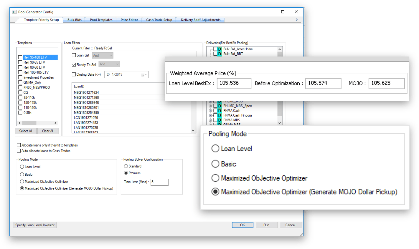Open the Closing Date calendar picker
The image size is (419, 249).
click(x=144, y=74)
